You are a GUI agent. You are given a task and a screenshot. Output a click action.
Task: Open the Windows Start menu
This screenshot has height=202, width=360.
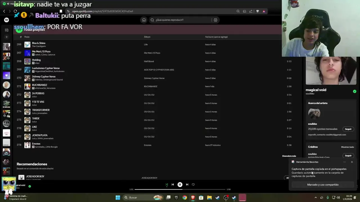[118, 198]
